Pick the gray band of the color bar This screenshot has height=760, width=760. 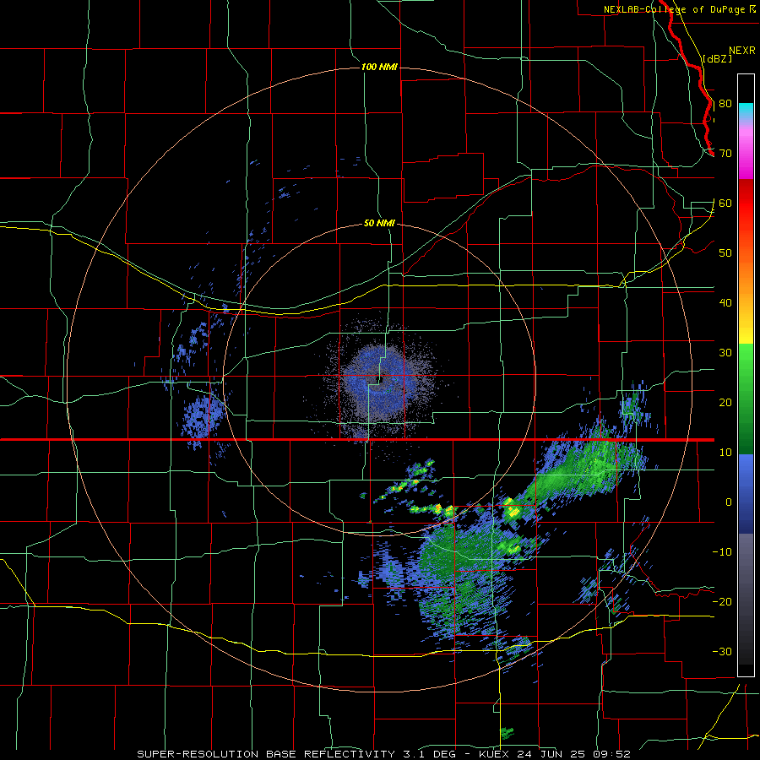[x=746, y=562]
